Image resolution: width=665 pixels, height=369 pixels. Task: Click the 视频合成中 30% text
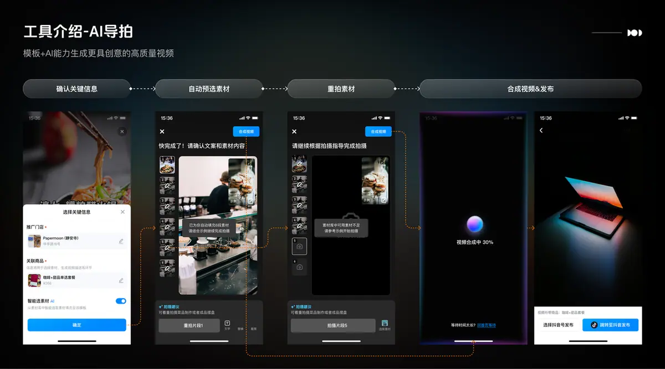point(475,242)
